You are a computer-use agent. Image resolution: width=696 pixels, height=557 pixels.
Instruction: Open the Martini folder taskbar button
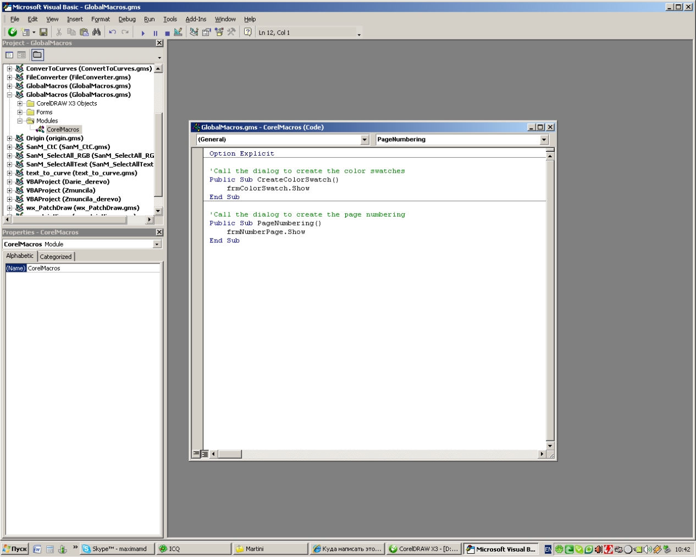tap(270, 549)
